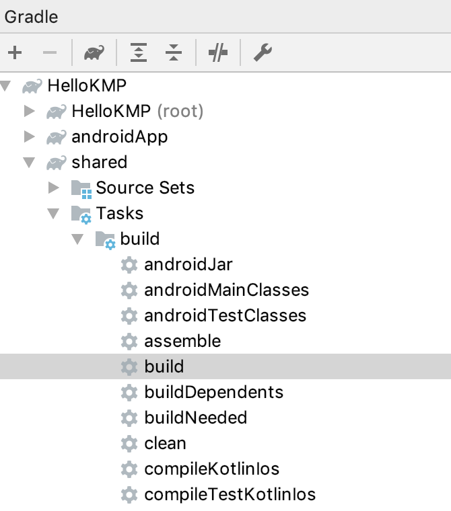Collapse the Tasks folder
Screen dimensions: 451x511
pyautogui.click(x=54, y=213)
